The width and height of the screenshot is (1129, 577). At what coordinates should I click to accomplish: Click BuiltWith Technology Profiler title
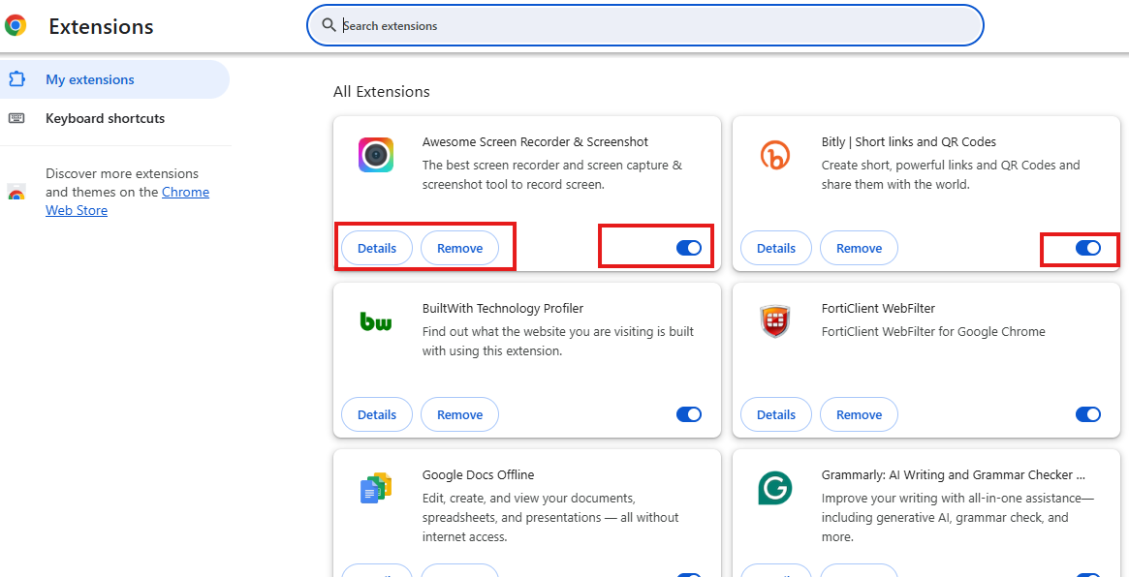click(503, 309)
